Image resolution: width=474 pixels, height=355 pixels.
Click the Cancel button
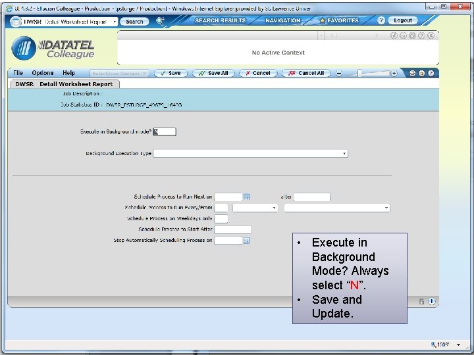[x=258, y=74]
